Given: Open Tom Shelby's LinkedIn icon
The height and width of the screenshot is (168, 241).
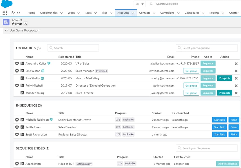Looking at the screenshot, I should [22, 78].
